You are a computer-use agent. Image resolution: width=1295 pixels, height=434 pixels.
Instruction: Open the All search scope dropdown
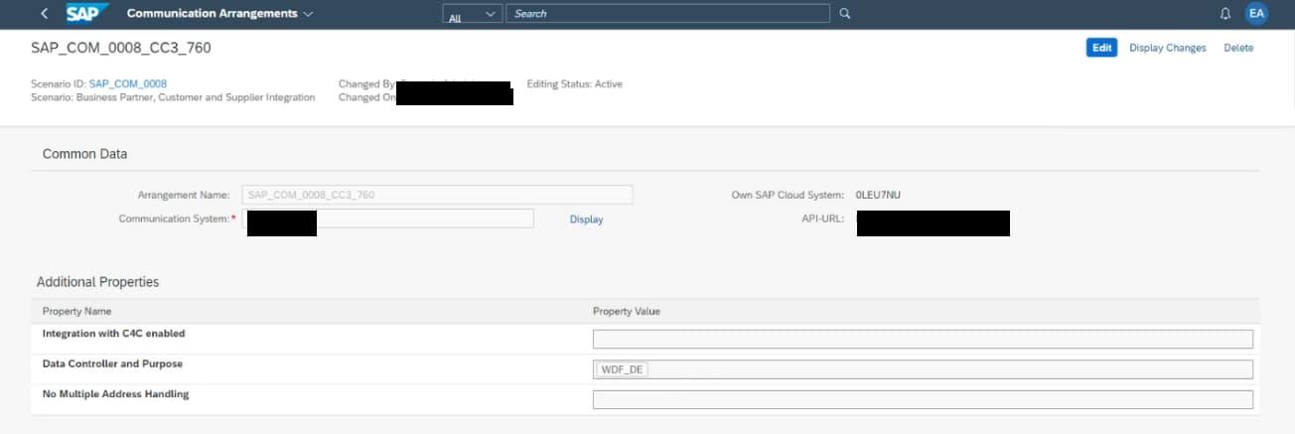[472, 14]
